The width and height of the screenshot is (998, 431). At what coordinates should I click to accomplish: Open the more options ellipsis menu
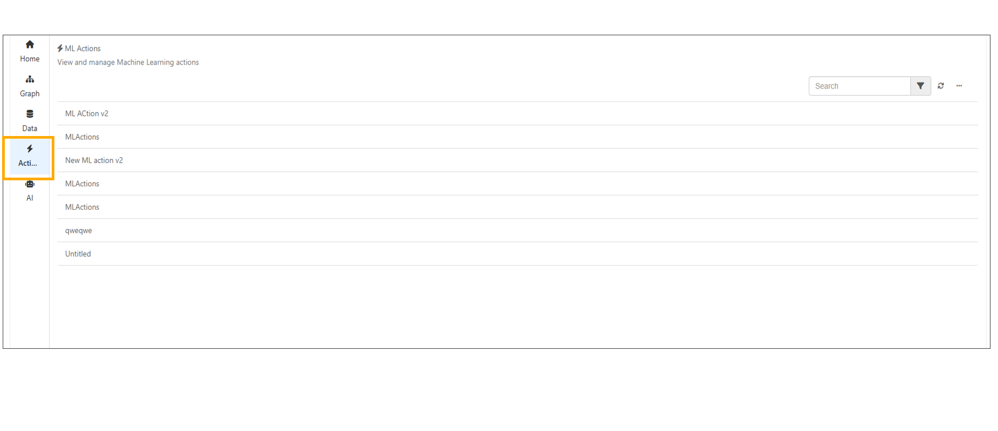pos(959,86)
